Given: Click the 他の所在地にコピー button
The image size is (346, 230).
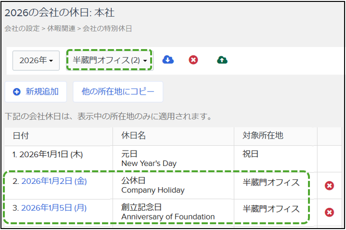Looking at the screenshot, I should [118, 91].
